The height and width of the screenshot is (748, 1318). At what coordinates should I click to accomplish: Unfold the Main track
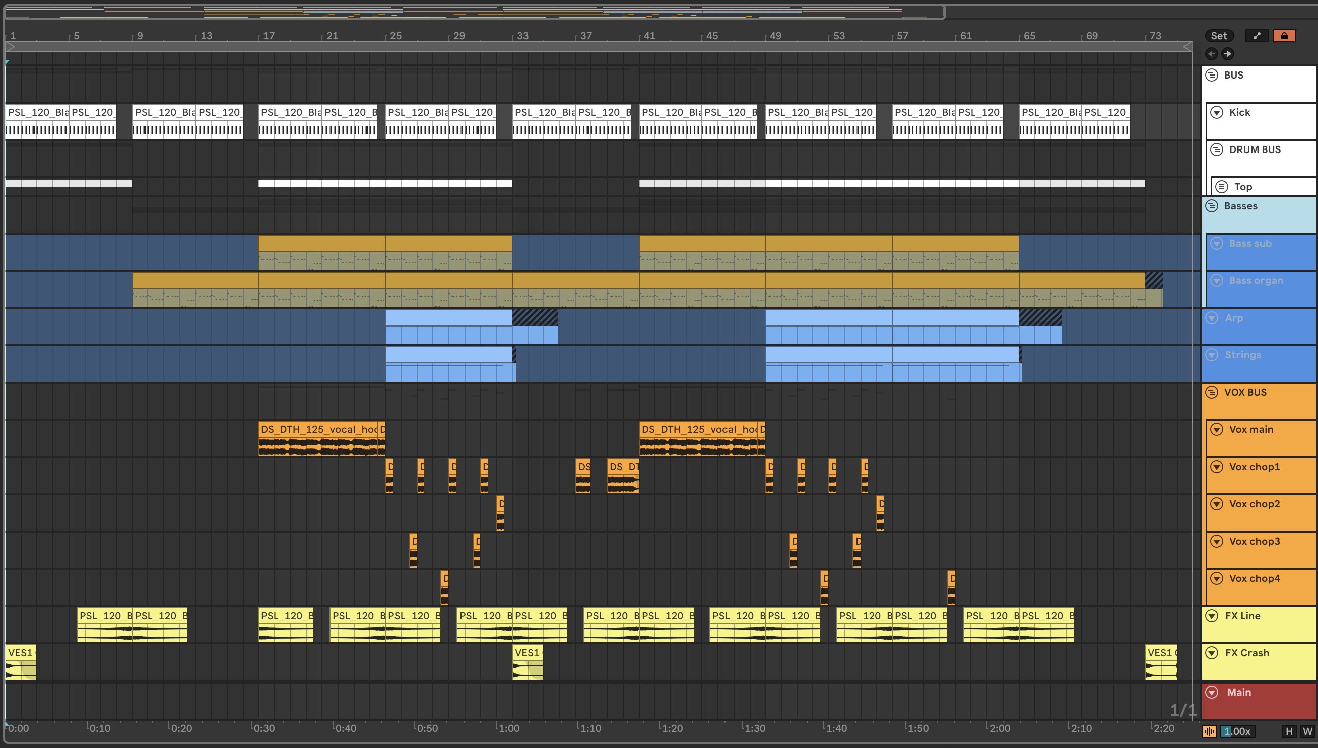click(x=1212, y=692)
